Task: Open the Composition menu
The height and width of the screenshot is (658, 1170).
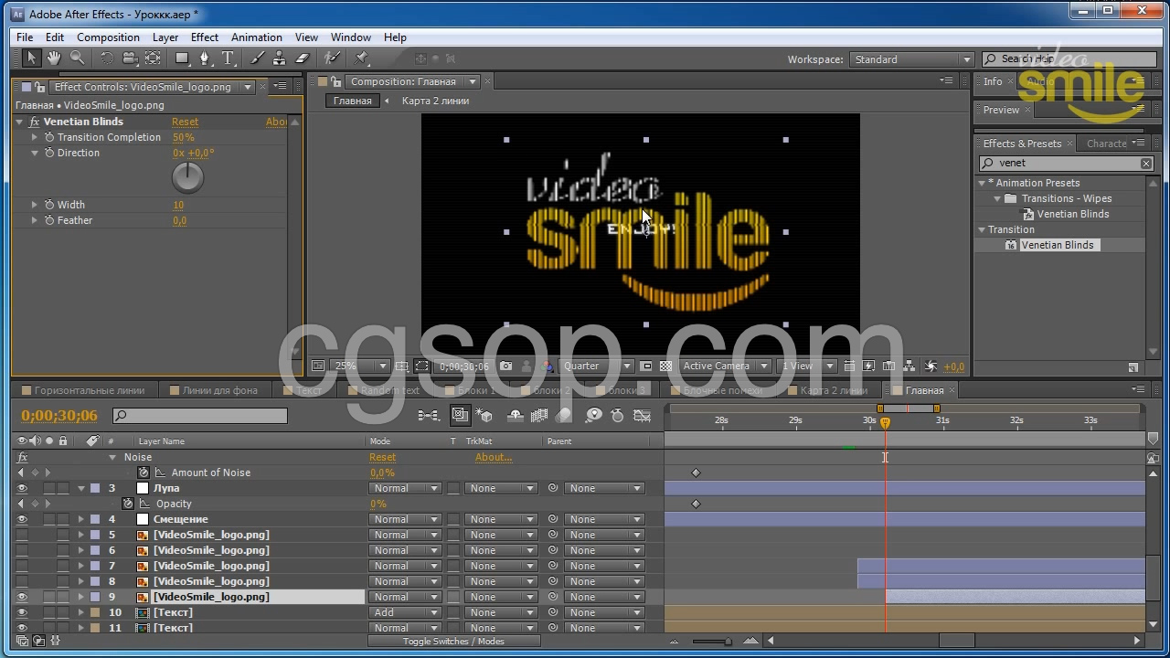Action: point(108,37)
